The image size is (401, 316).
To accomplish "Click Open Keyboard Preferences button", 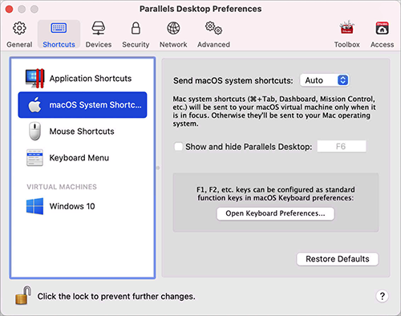I will click(x=275, y=213).
